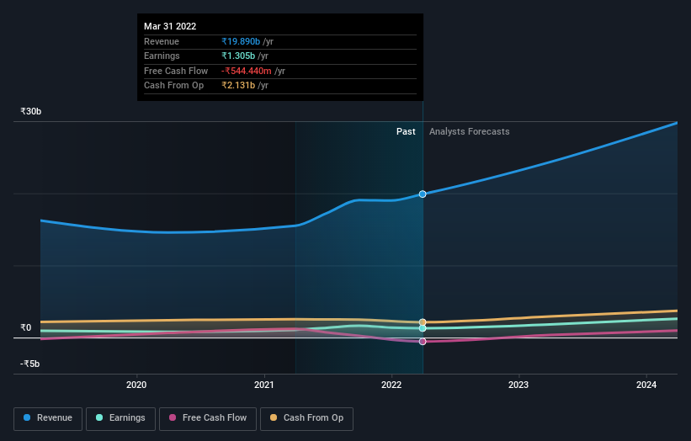Click the ₹2.131b cash from op value
This screenshot has width=691, height=441.
238,86
